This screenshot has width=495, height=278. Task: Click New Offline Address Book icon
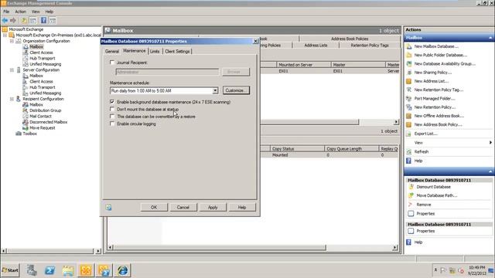[x=409, y=116]
